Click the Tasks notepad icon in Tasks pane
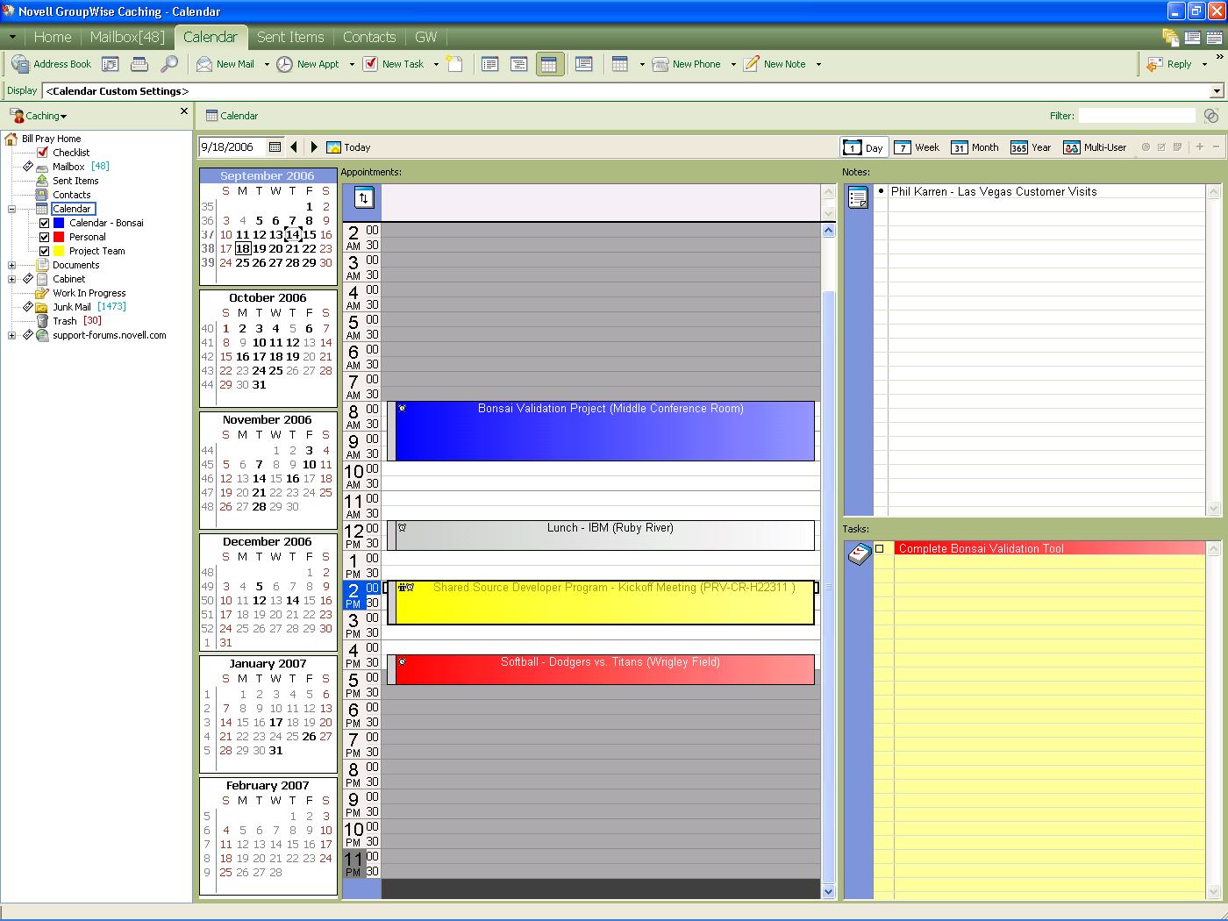This screenshot has height=921, width=1228. pyautogui.click(x=859, y=554)
